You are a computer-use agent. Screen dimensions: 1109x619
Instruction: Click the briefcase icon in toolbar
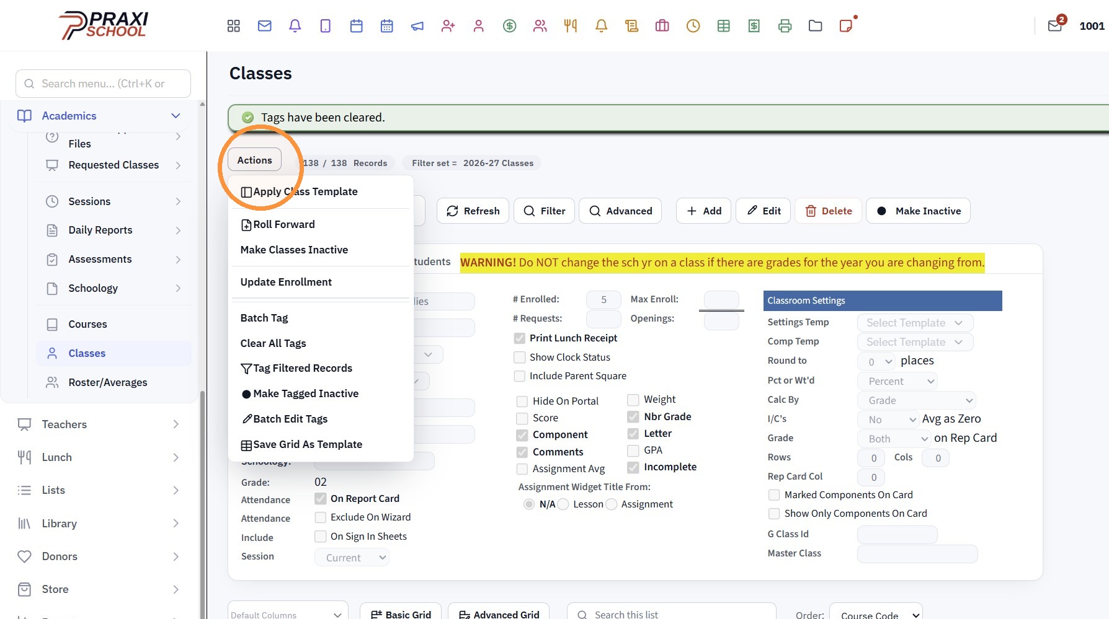click(662, 26)
